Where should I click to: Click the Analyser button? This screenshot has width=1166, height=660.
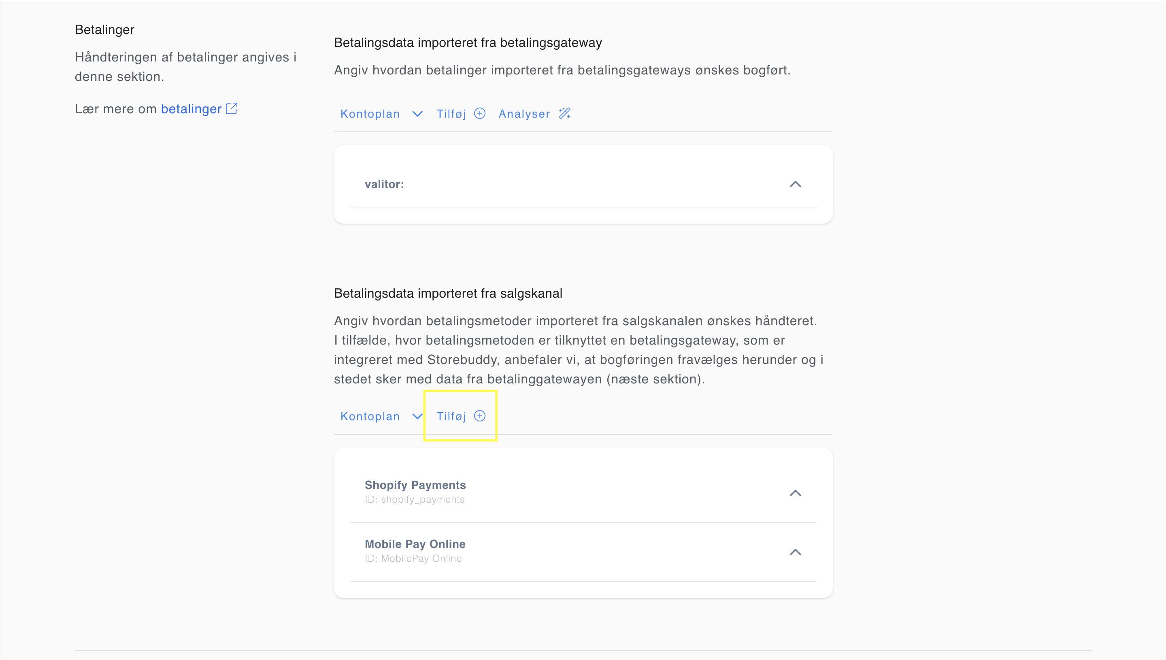534,113
